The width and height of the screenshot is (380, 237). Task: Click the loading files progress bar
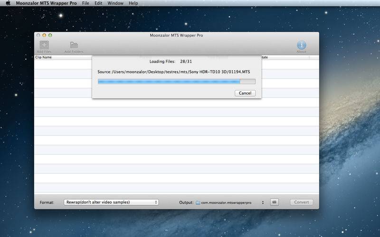[176, 82]
